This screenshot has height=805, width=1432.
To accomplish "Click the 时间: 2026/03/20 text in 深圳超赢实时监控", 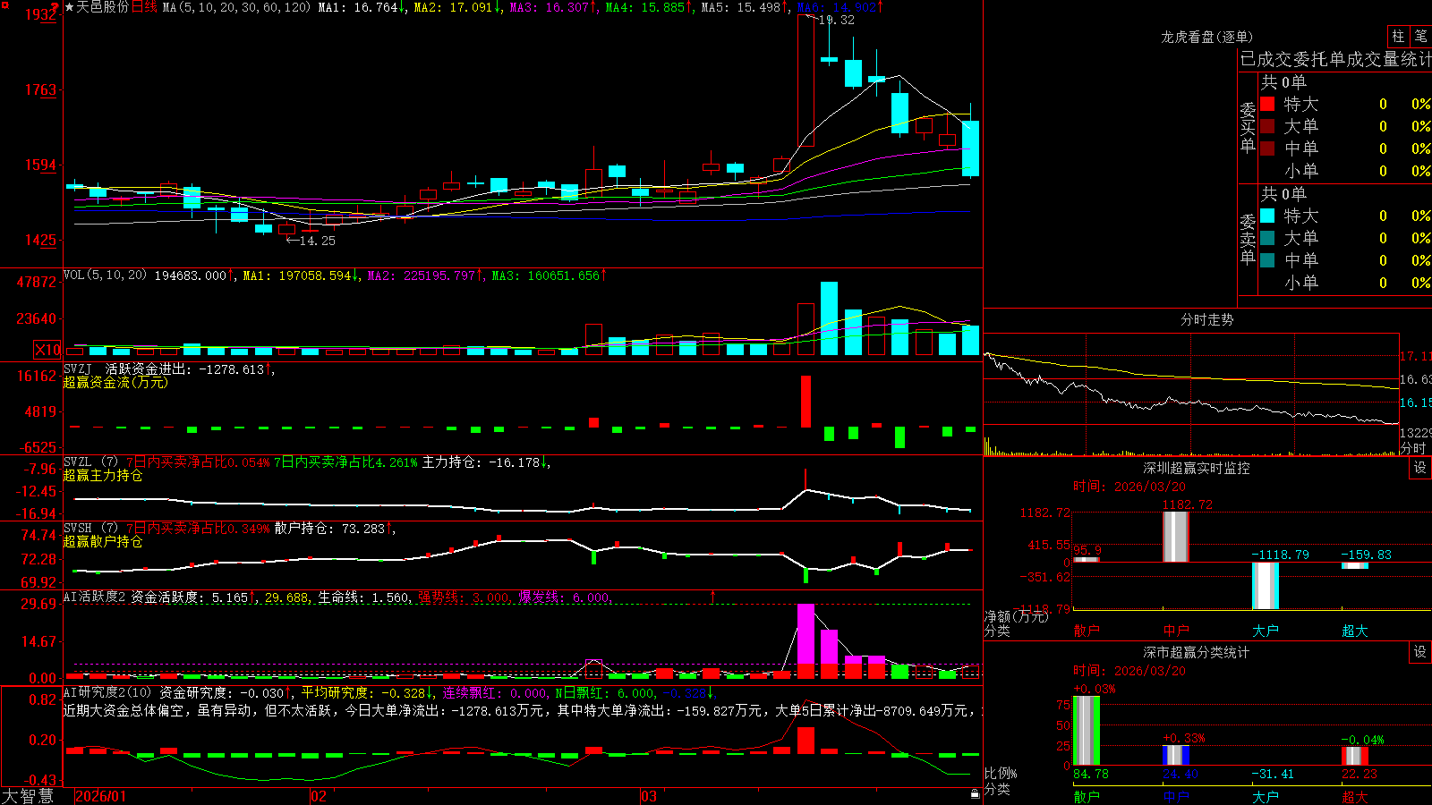I will click(1129, 487).
